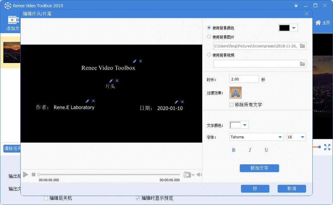Take a snapshot with the camera icon
The width and height of the screenshot is (333, 205).
click(187, 175)
